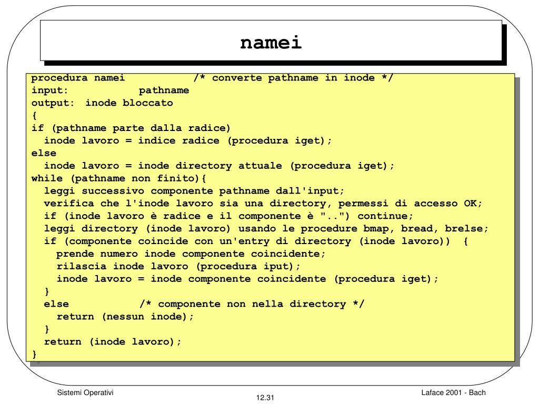Click "return (inode lavoro);"
This screenshot has width=539, height=404.
click(x=113, y=342)
